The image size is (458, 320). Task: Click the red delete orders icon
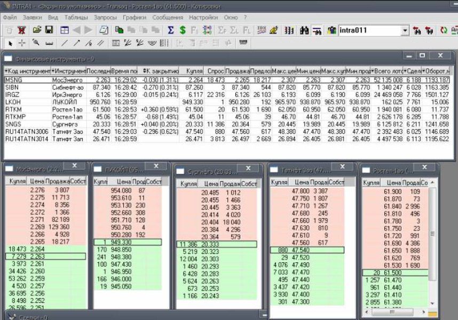(x=21, y=30)
